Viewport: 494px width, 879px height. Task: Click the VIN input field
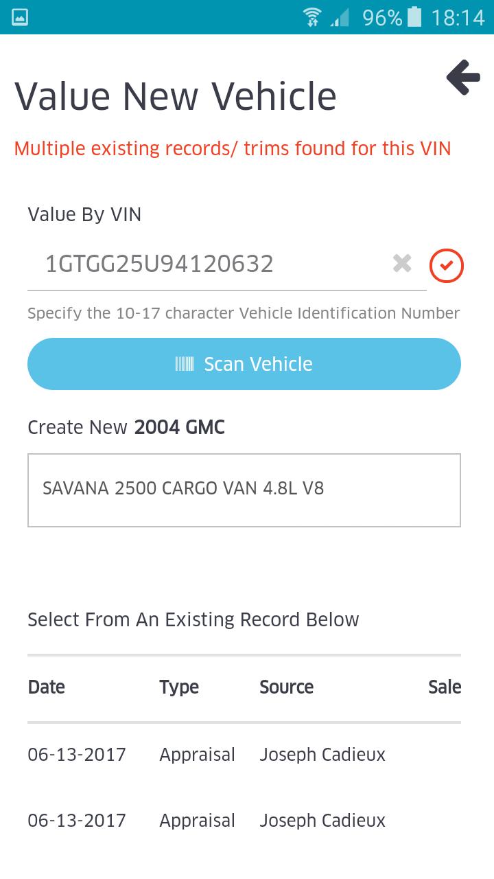click(x=213, y=264)
